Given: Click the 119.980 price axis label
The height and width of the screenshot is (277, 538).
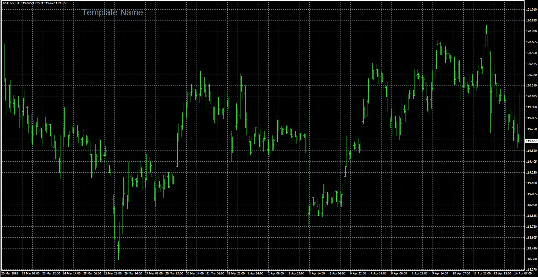Looking at the screenshot, I should pyautogui.click(x=531, y=107).
